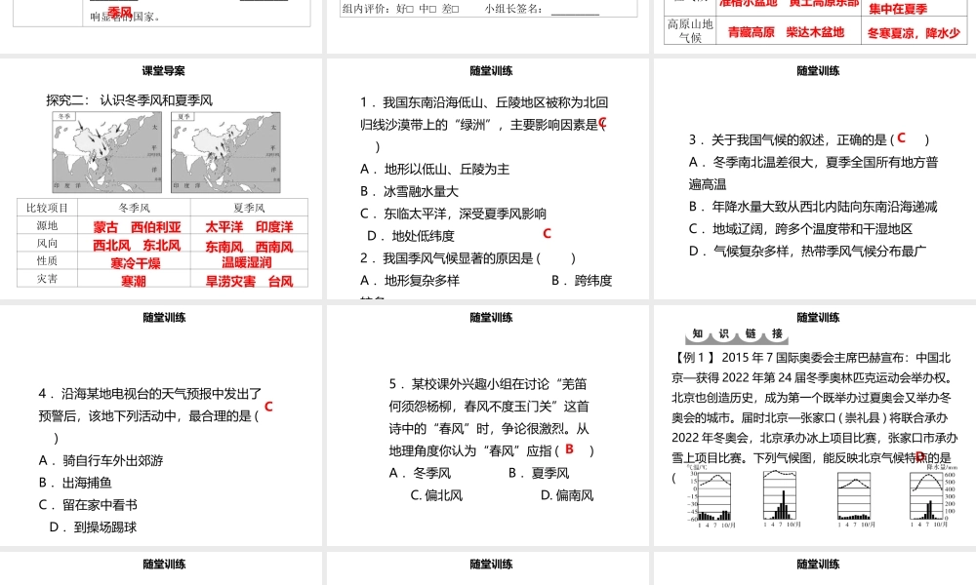Click question 4 option A 骑自行车外出郊游
The width and height of the screenshot is (976, 585).
101,460
